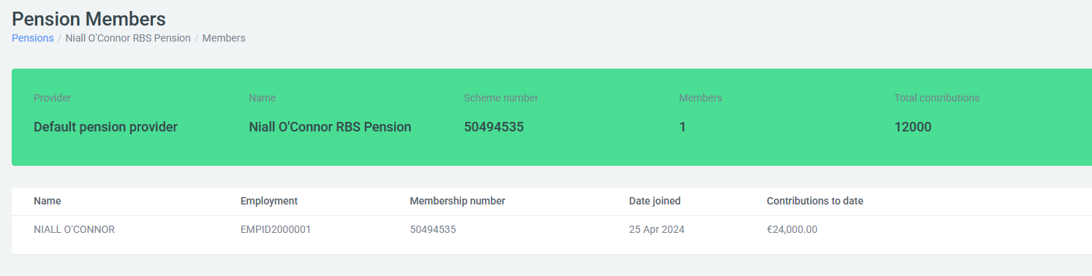Sort by Membership number column header
1092x276 pixels.
point(457,201)
